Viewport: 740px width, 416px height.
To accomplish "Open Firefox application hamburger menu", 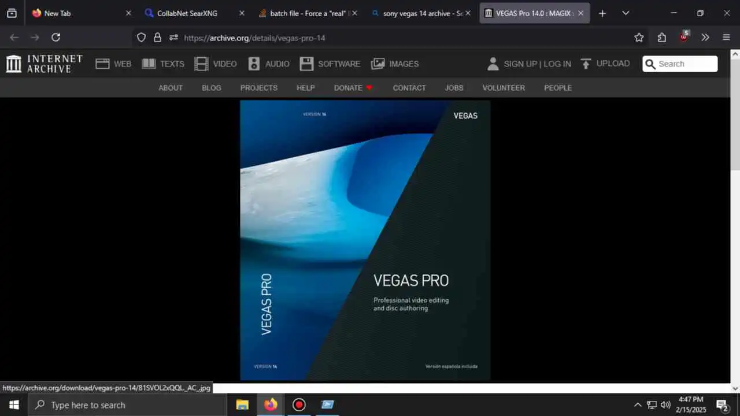I will pos(727,38).
